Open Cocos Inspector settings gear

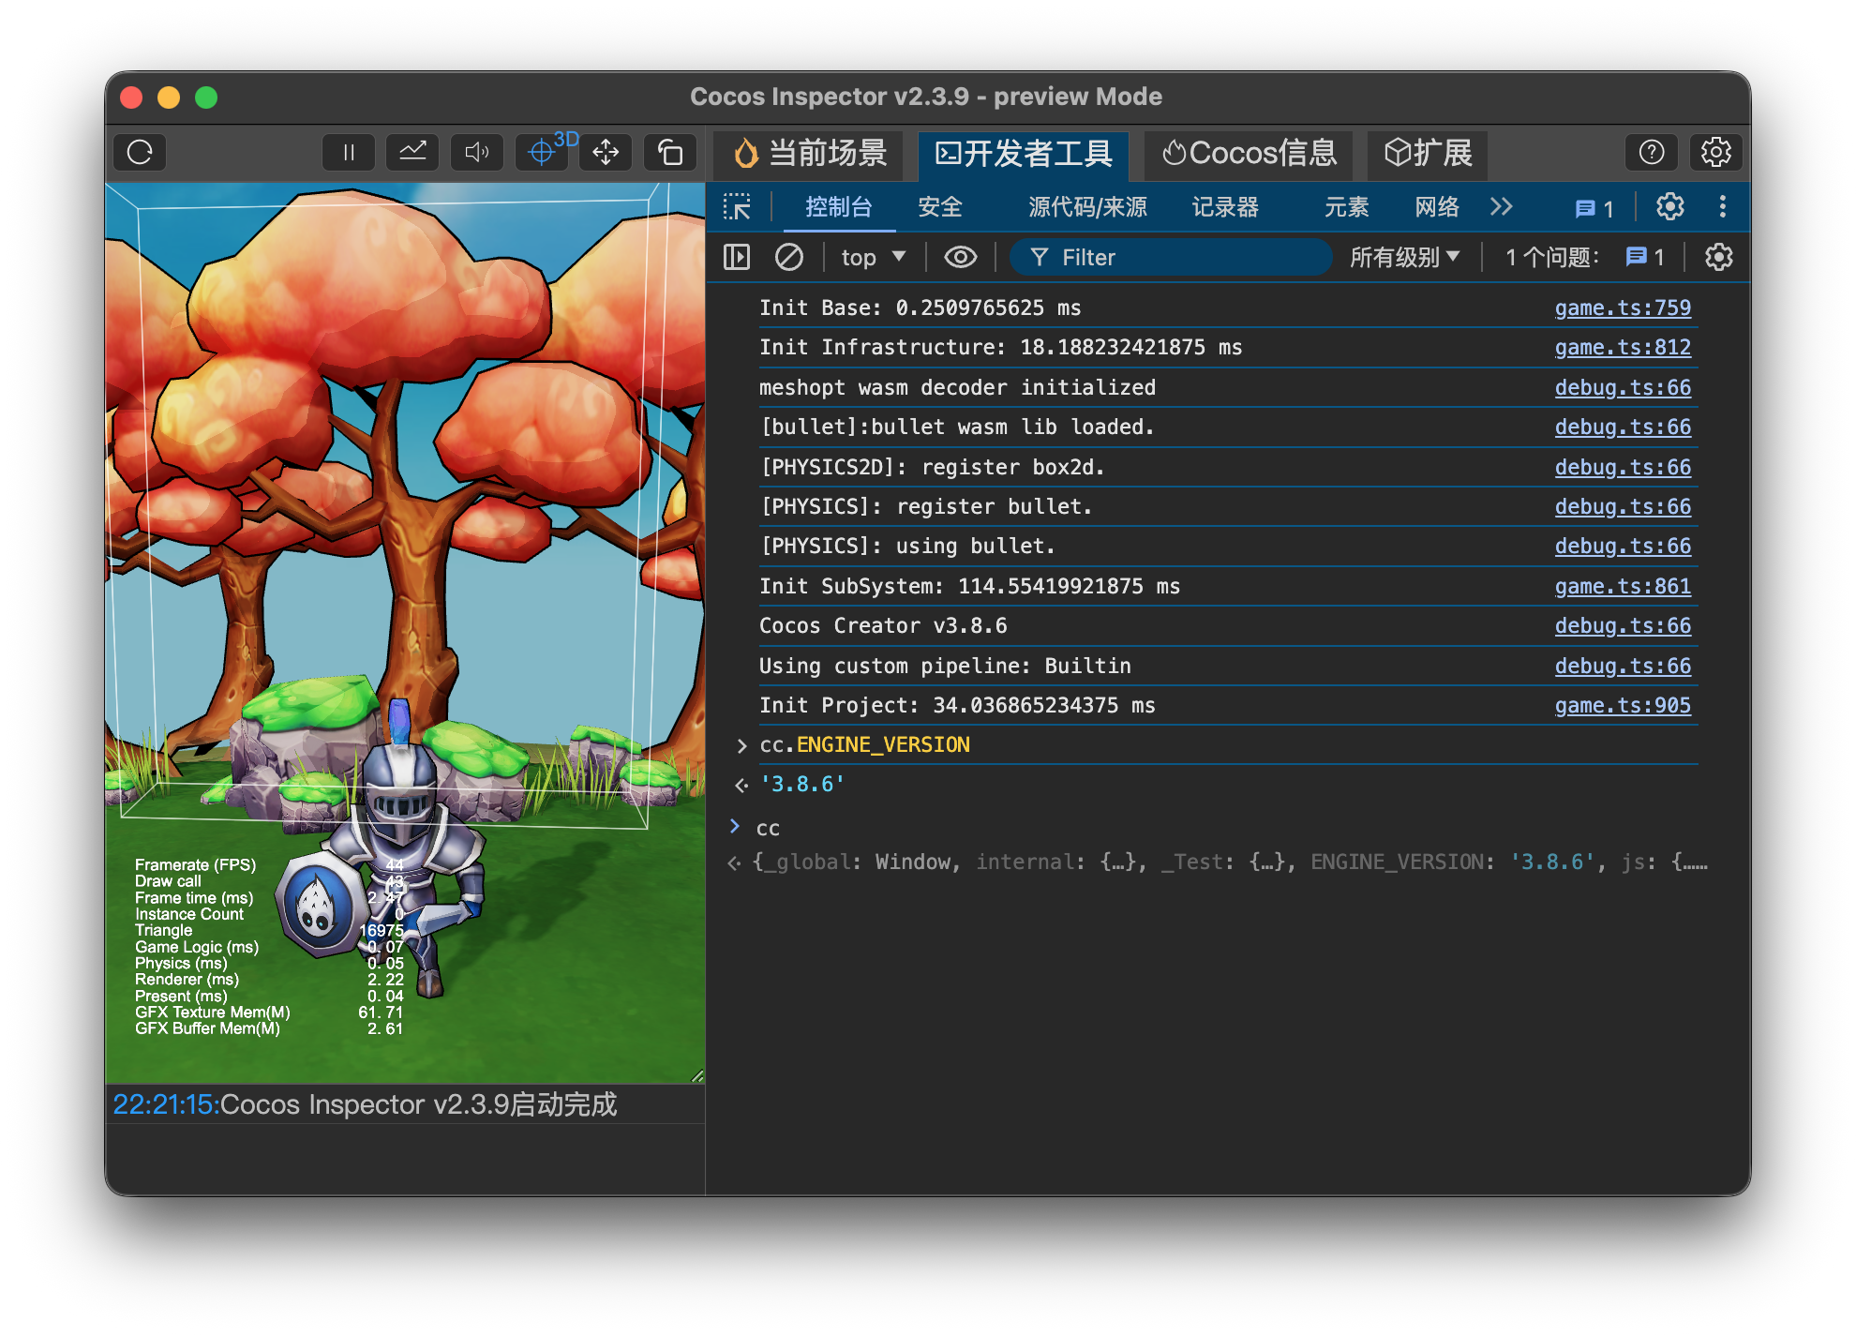(1716, 152)
